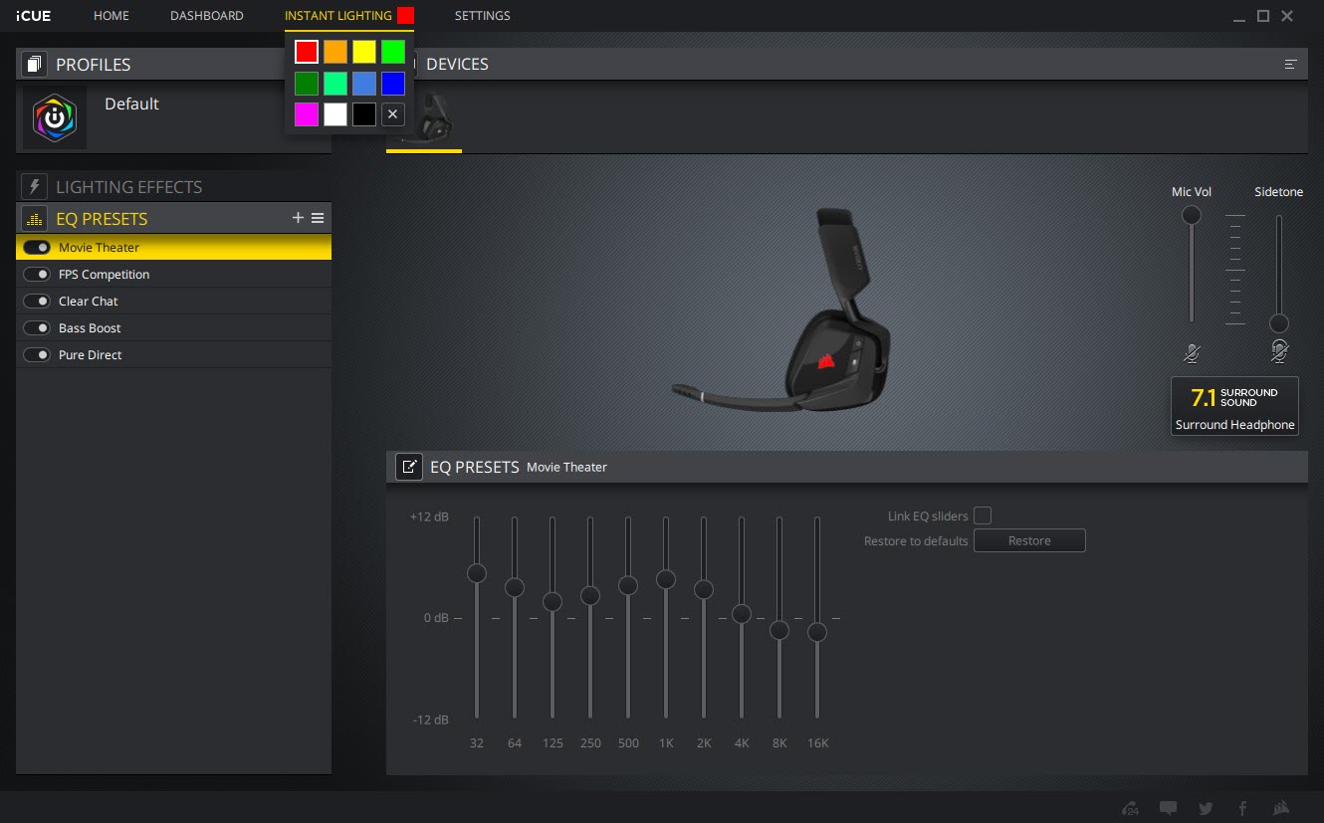Click the 125 Hz EQ slider knob
This screenshot has width=1324, height=823.
coord(552,601)
